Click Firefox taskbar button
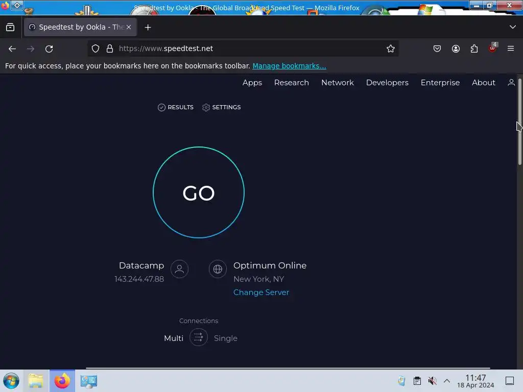Viewport: 523px width, 392px height. 62,381
